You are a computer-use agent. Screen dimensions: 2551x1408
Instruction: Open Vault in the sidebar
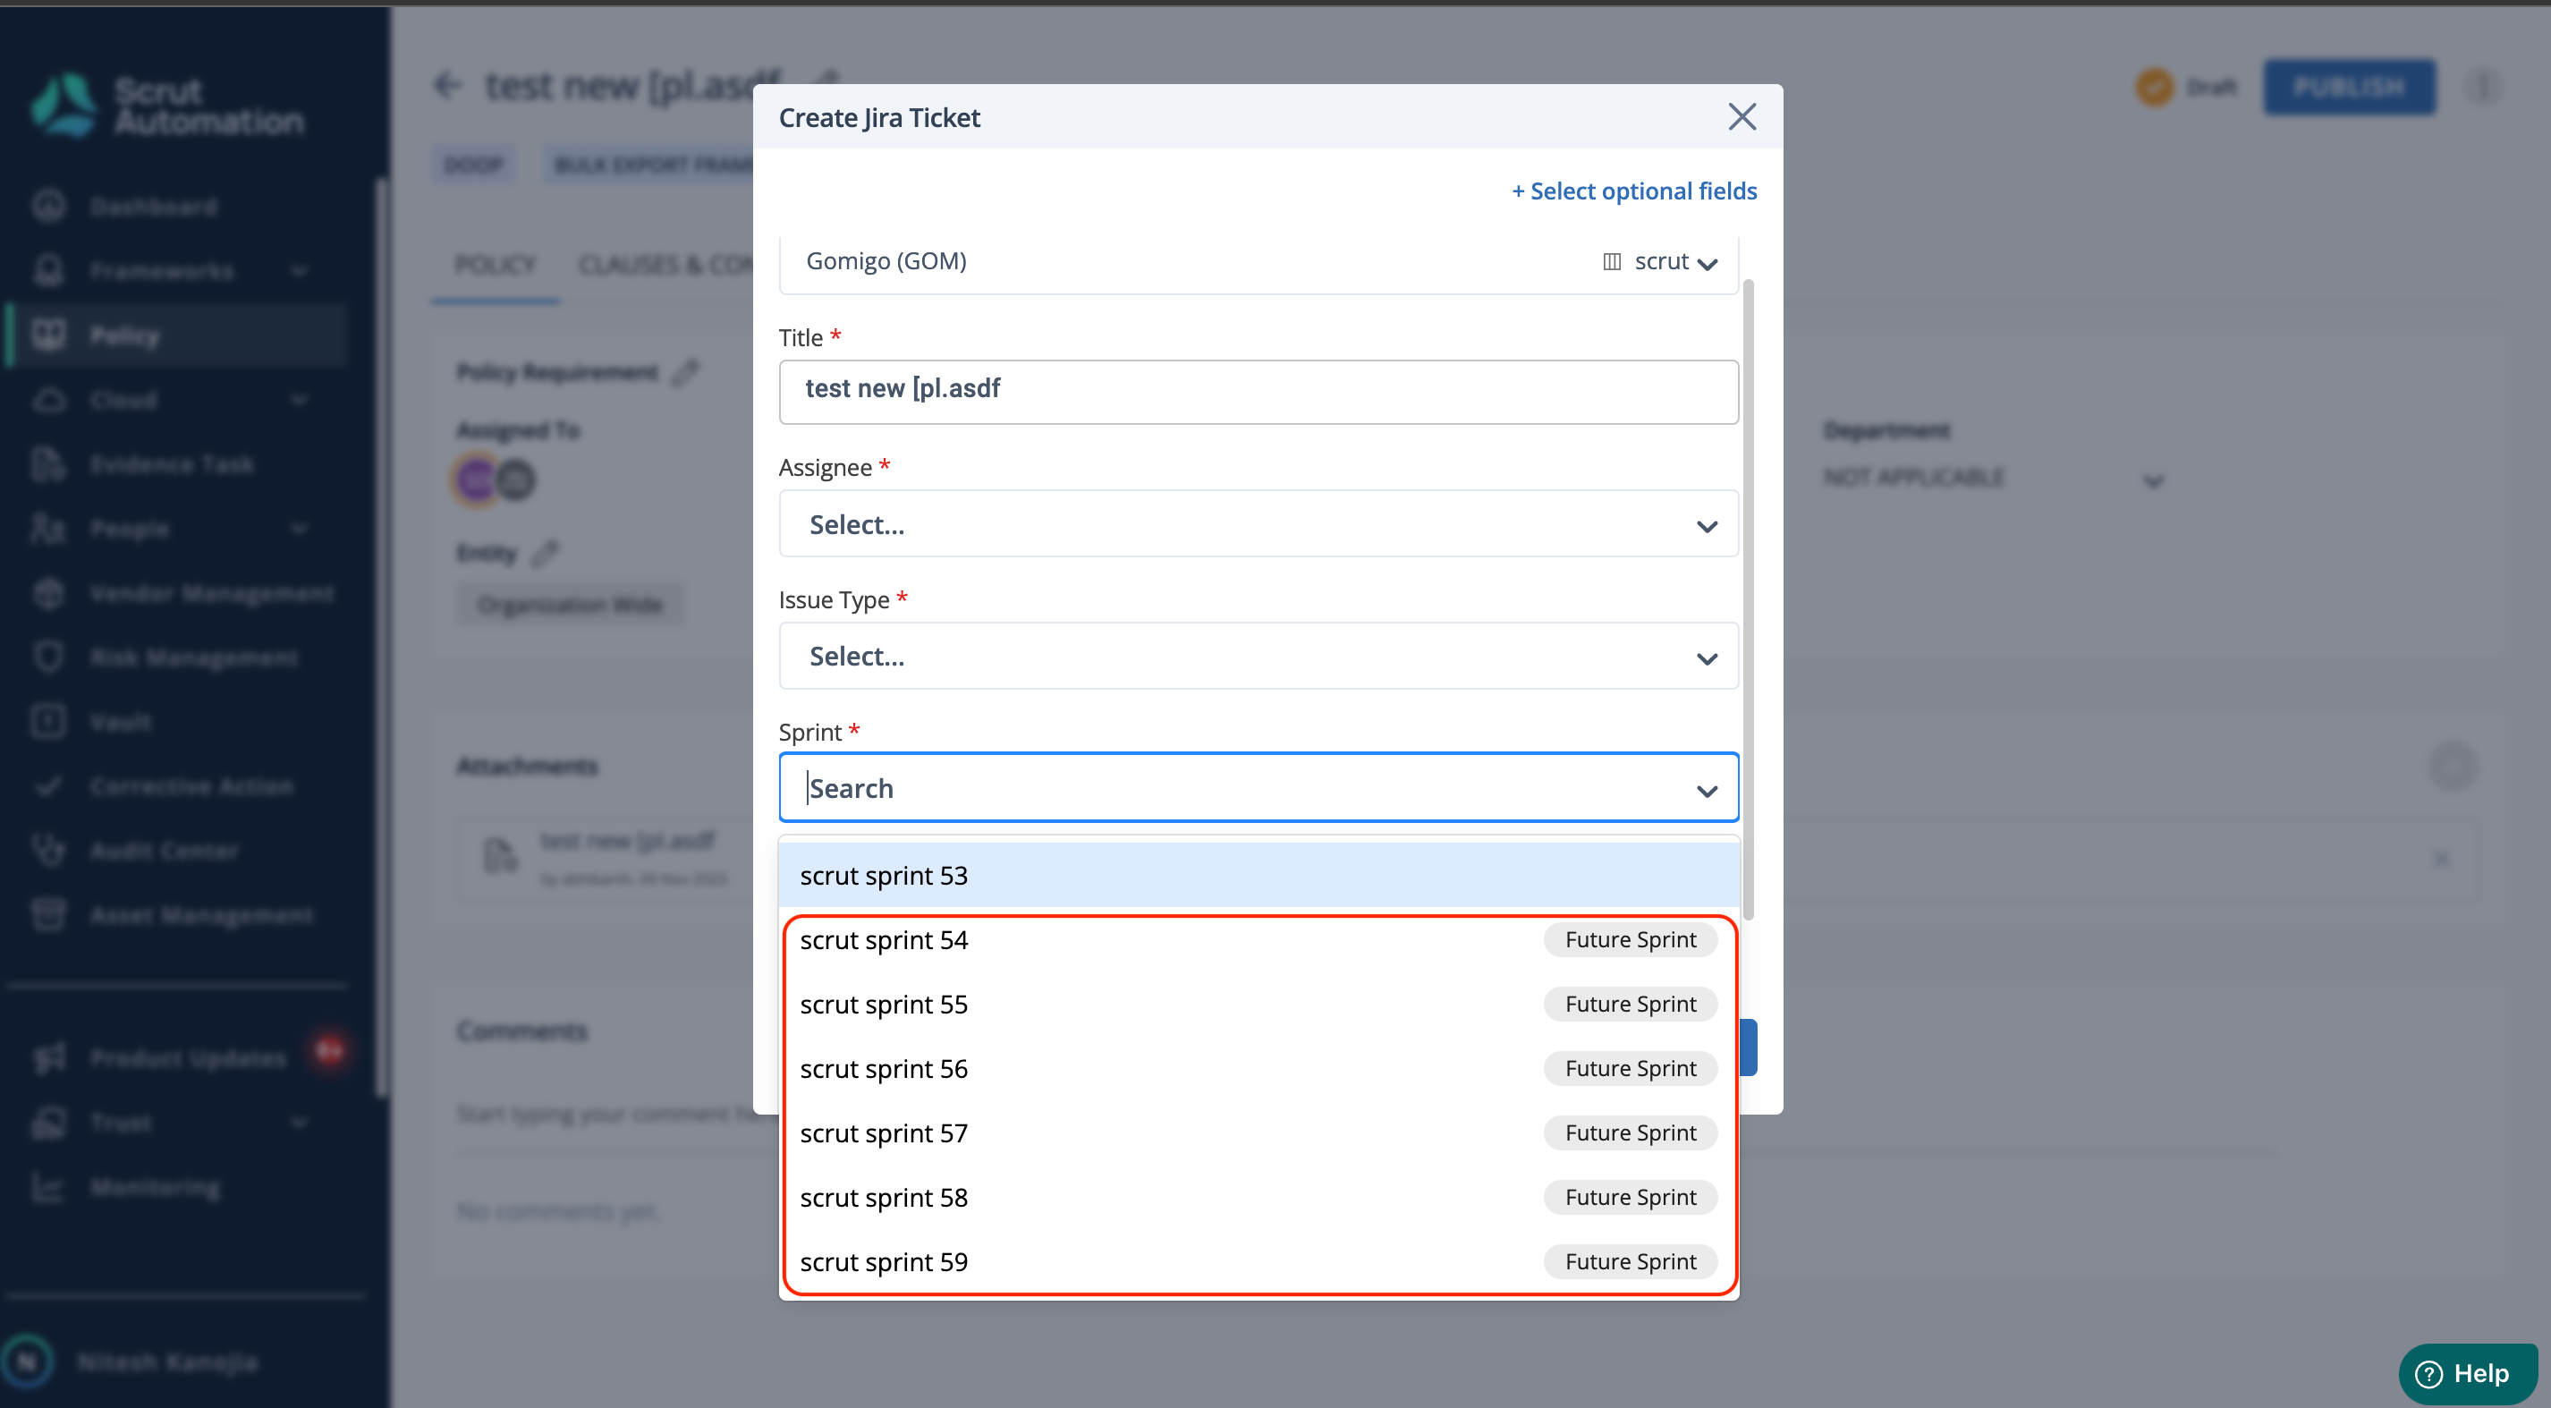point(121,722)
